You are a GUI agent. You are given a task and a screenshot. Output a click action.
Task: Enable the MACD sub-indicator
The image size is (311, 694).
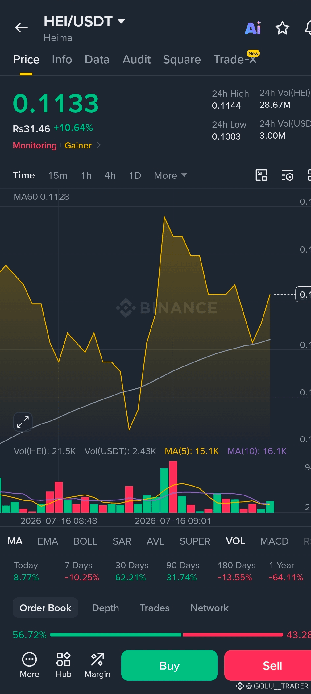(x=274, y=541)
